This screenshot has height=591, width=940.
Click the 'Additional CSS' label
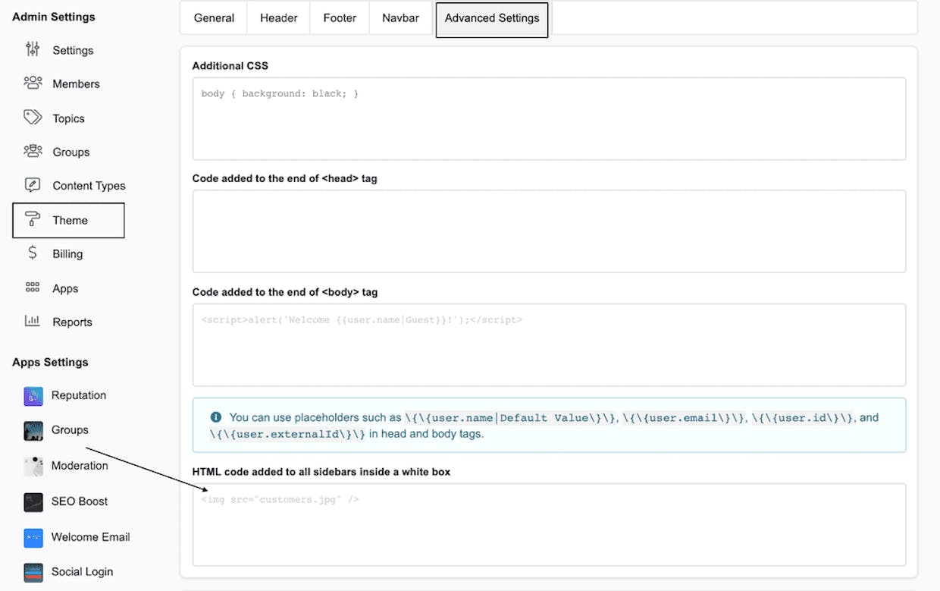click(x=230, y=66)
